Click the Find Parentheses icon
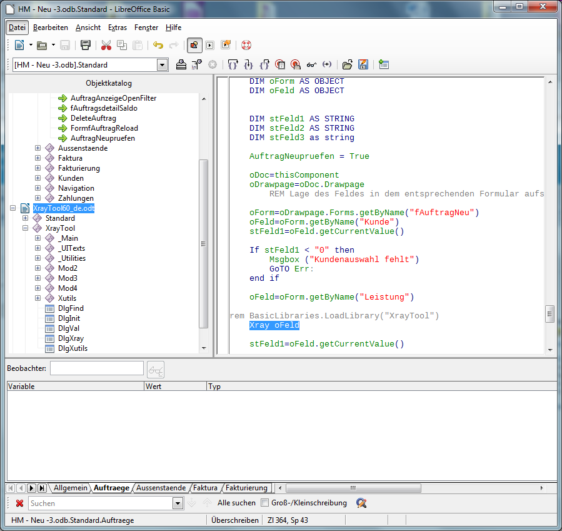 tap(326, 64)
